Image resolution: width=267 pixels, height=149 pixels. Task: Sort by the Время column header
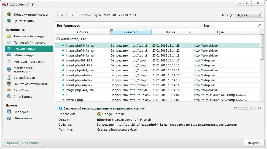(171, 32)
